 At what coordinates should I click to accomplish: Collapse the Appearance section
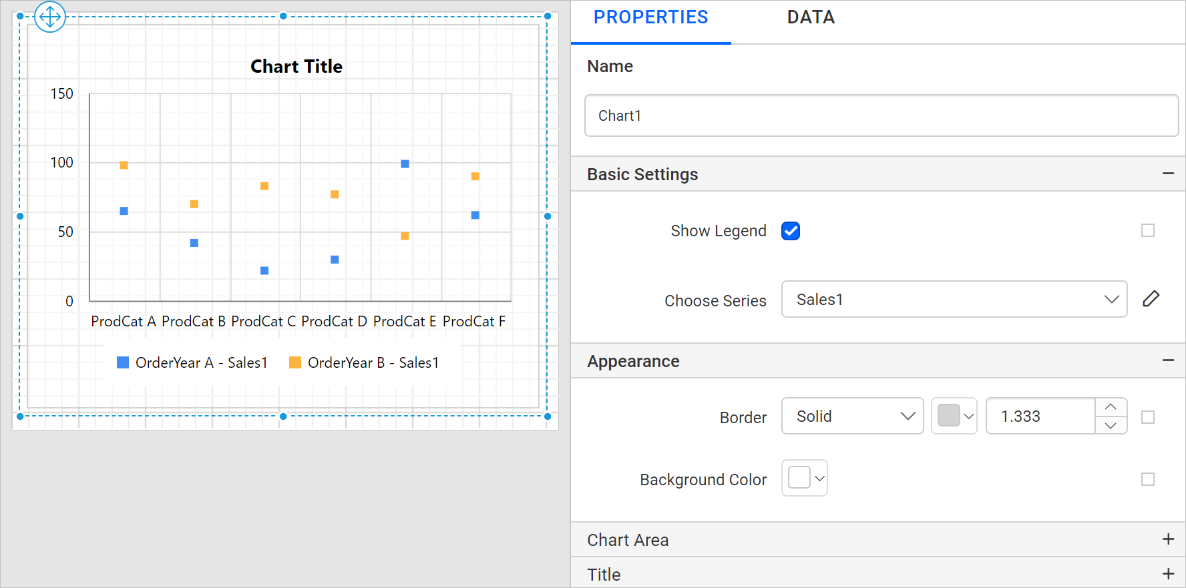click(x=1168, y=360)
